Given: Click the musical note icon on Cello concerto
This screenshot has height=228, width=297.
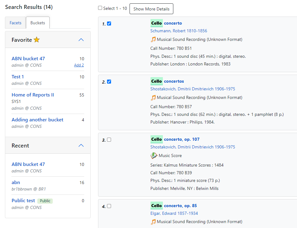Looking at the screenshot, I should click(x=153, y=39).
